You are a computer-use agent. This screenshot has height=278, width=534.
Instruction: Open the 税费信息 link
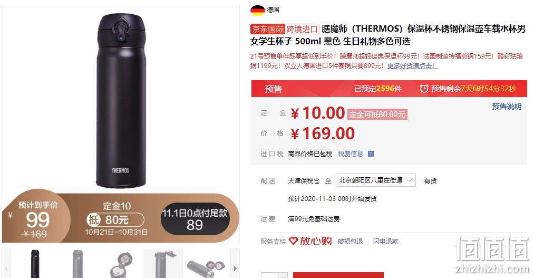tap(351, 154)
